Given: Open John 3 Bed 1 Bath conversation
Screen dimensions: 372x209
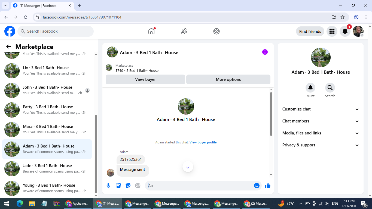Looking at the screenshot, I should (47, 90).
